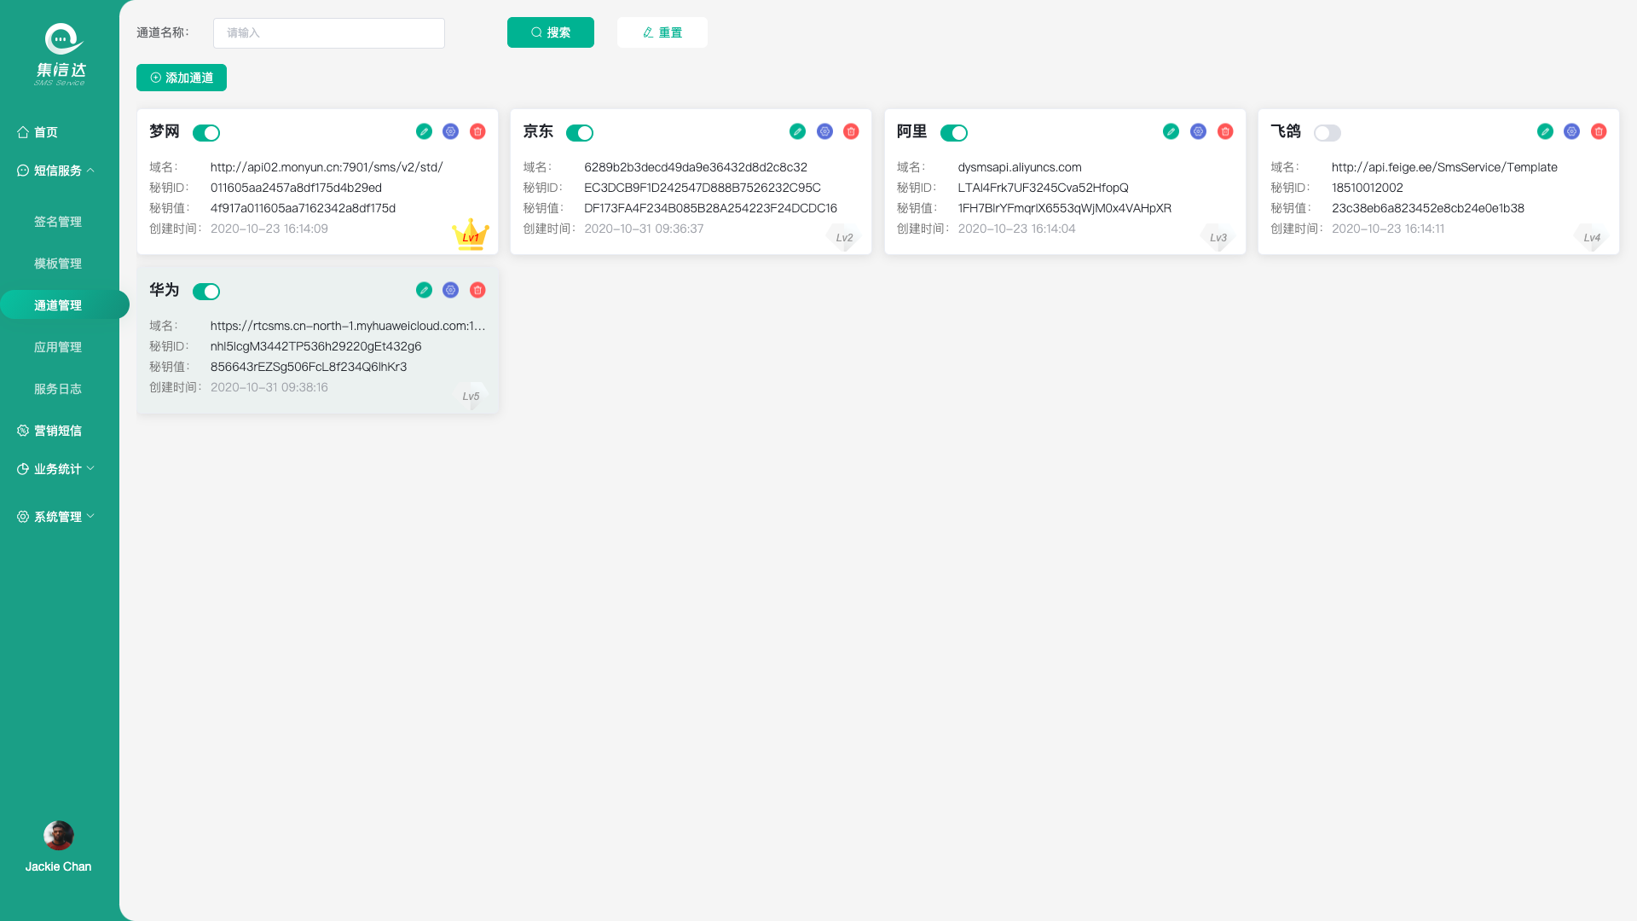Focus the 通道名称 input field

tap(329, 33)
